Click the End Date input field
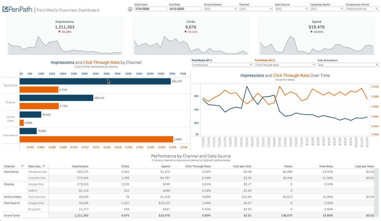381x221 pixels. pos(185,9)
